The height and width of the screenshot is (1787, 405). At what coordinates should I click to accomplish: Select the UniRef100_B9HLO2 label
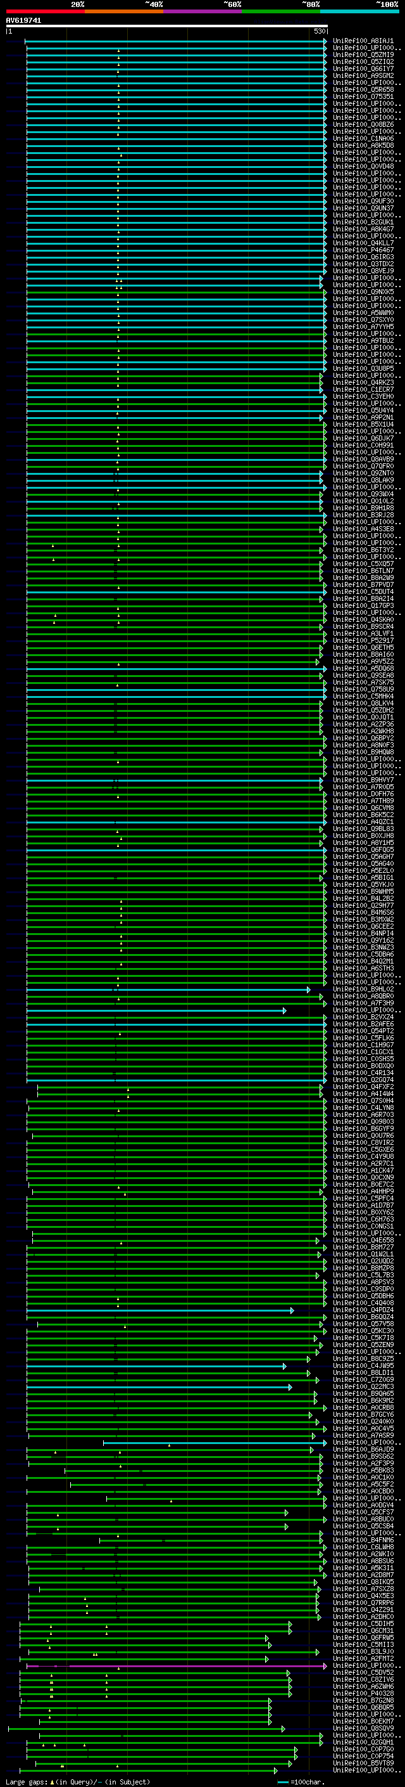[x=363, y=990]
